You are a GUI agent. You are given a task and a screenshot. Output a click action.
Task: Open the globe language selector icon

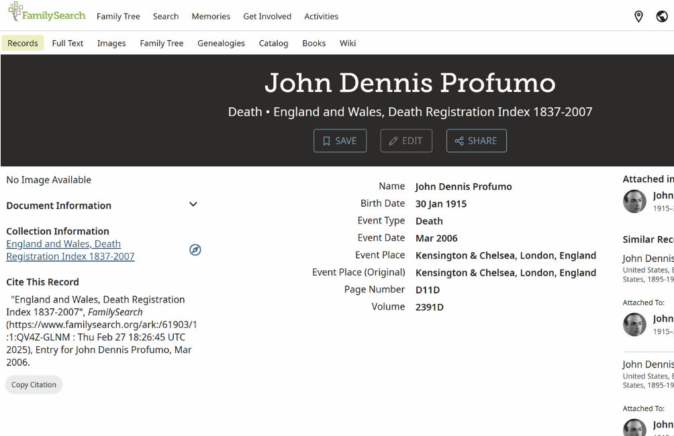tap(663, 15)
